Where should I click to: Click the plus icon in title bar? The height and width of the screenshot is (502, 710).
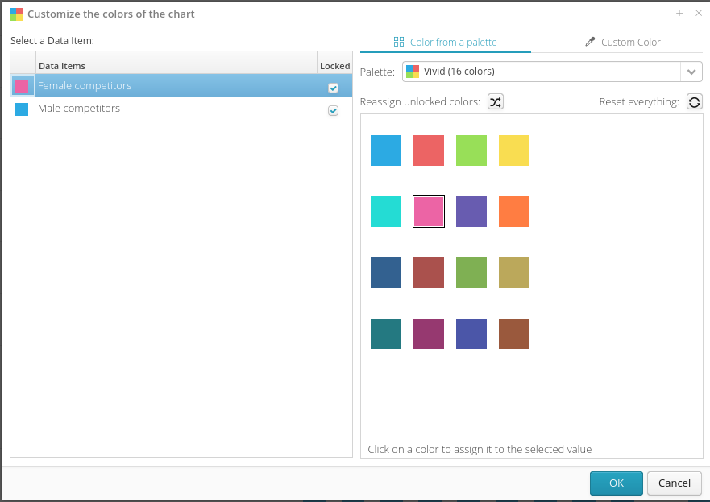pos(679,14)
